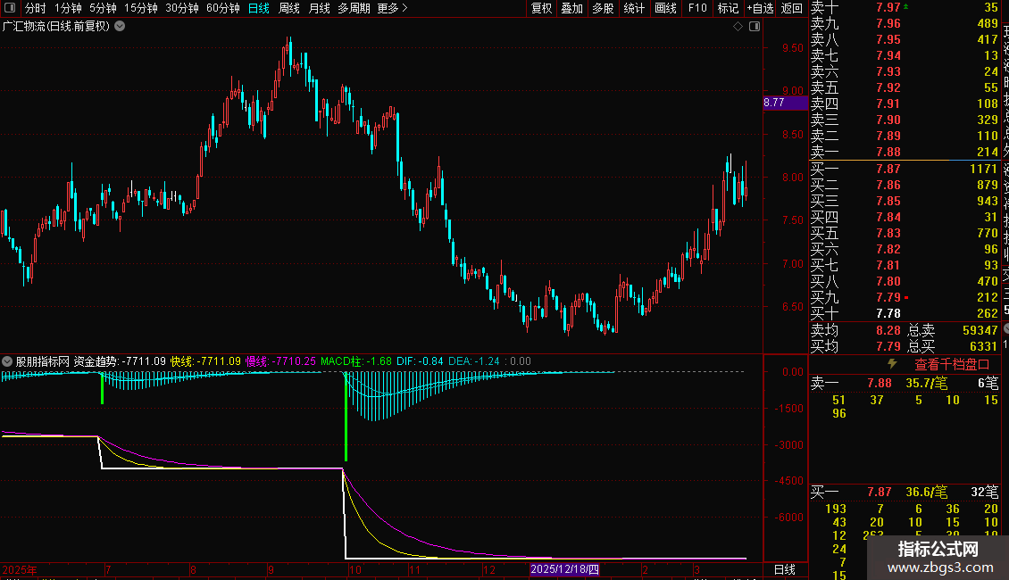The height and width of the screenshot is (580, 1009).
Task: Click the window split icon in the chart corner
Action: point(755,27)
